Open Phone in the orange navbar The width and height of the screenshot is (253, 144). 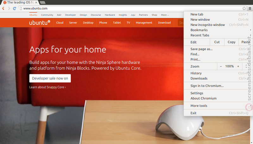103,23
